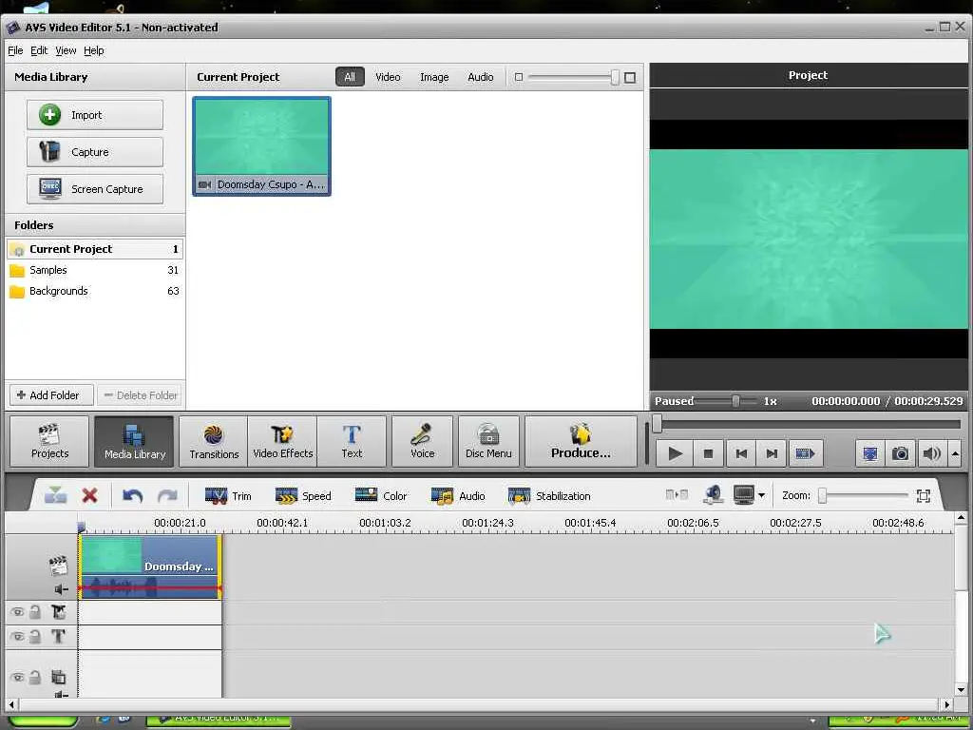Mute the preview volume speaker

[931, 453]
